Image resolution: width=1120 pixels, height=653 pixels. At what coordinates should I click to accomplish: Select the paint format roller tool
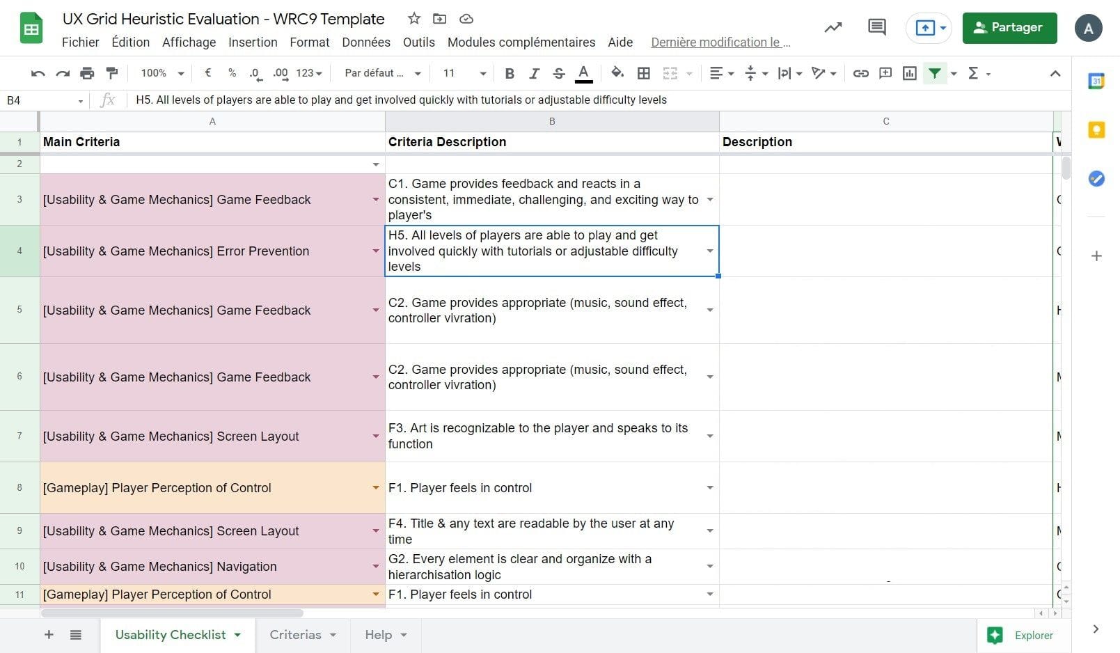[111, 73]
